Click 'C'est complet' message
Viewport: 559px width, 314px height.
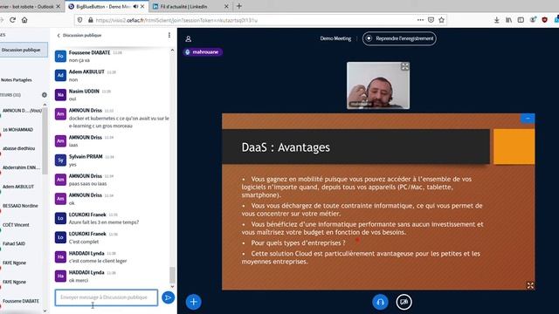[84, 242]
